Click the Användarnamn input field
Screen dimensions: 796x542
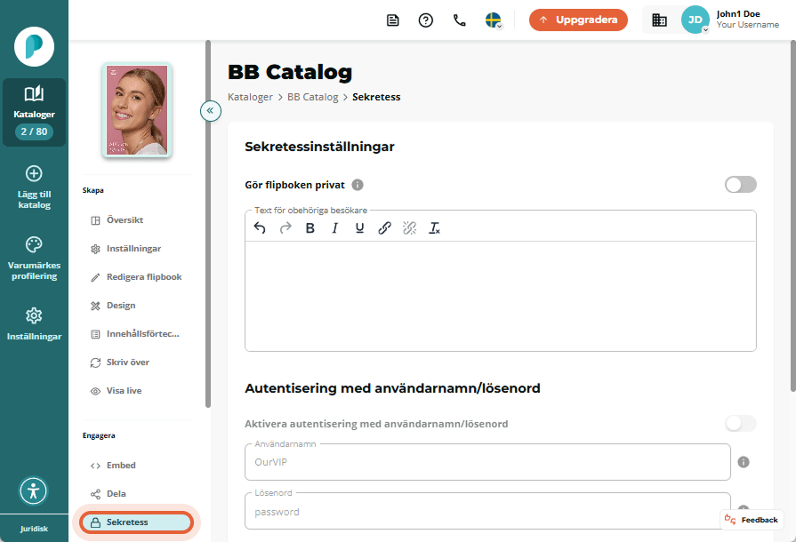coord(487,462)
